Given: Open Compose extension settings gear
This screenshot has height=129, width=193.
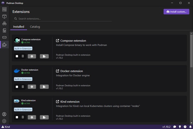Looking at the screenshot, I should 32,56.
